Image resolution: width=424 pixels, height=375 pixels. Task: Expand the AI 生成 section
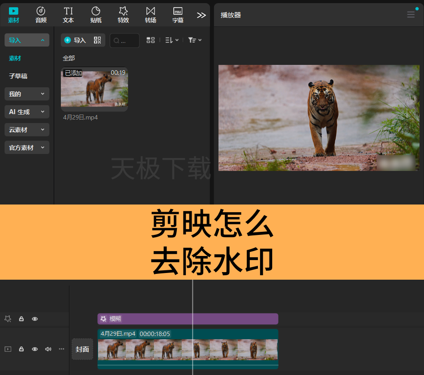(x=27, y=111)
